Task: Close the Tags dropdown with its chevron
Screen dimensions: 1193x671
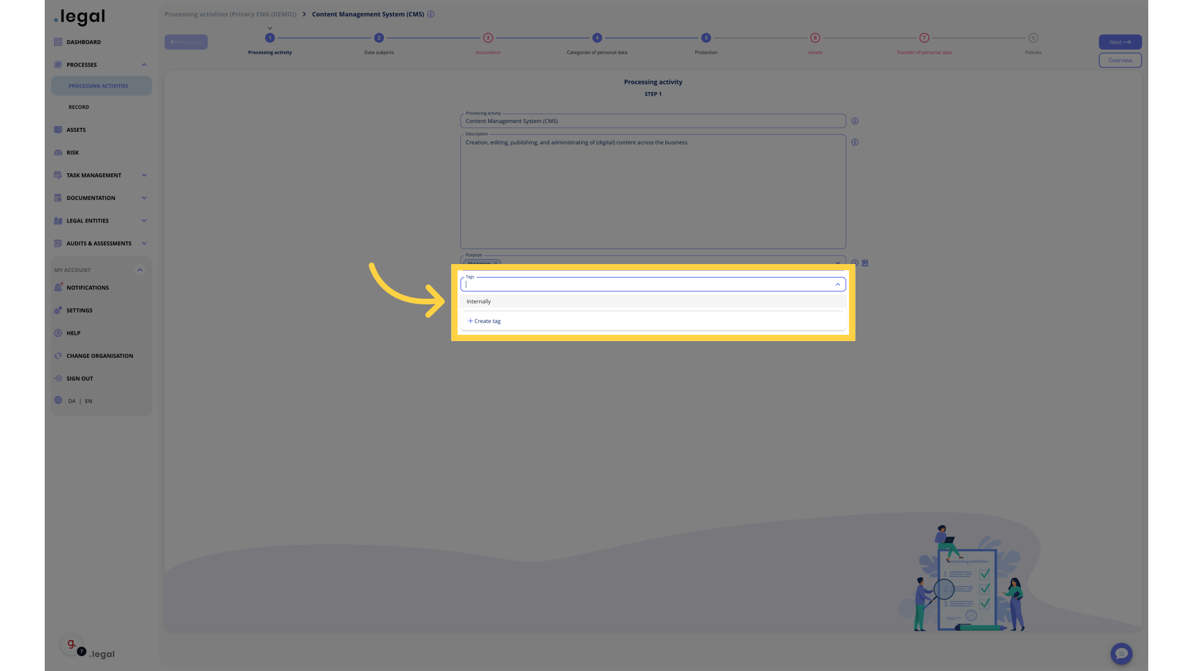Action: [838, 285]
